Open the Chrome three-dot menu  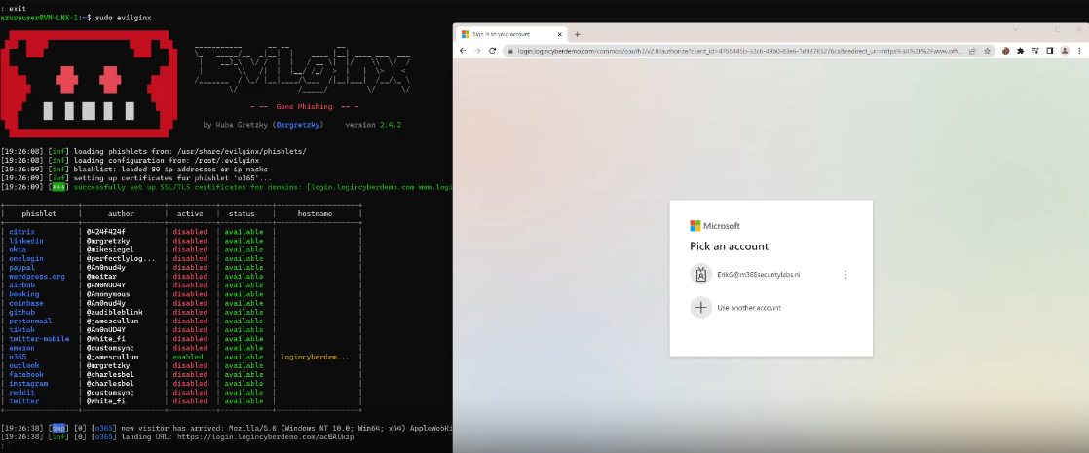(x=1078, y=51)
